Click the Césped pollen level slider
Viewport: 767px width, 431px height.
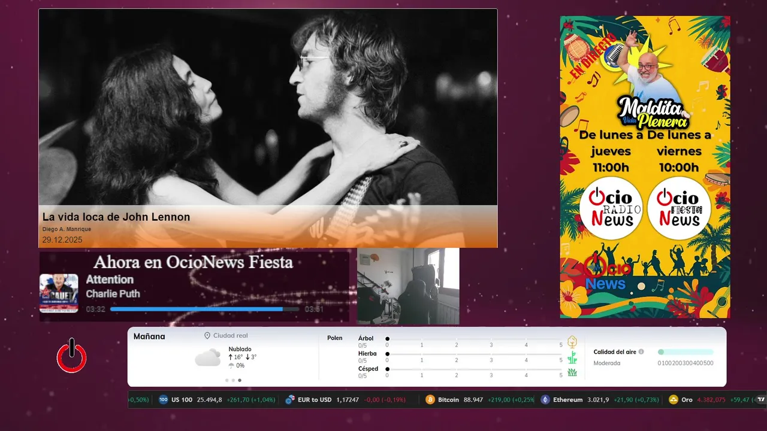(474, 369)
